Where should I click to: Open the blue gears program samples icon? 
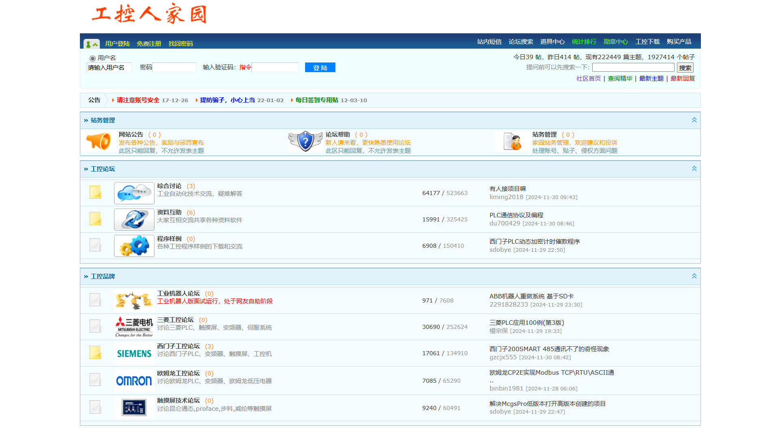click(134, 246)
